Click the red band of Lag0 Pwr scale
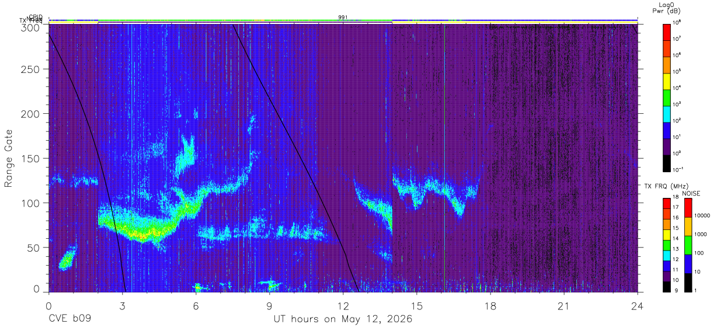Viewport: 717px width, 331px height. point(667,32)
